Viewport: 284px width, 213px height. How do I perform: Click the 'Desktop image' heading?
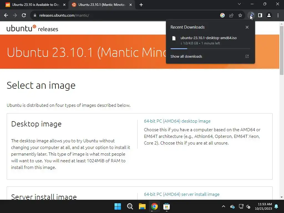coord(36,124)
